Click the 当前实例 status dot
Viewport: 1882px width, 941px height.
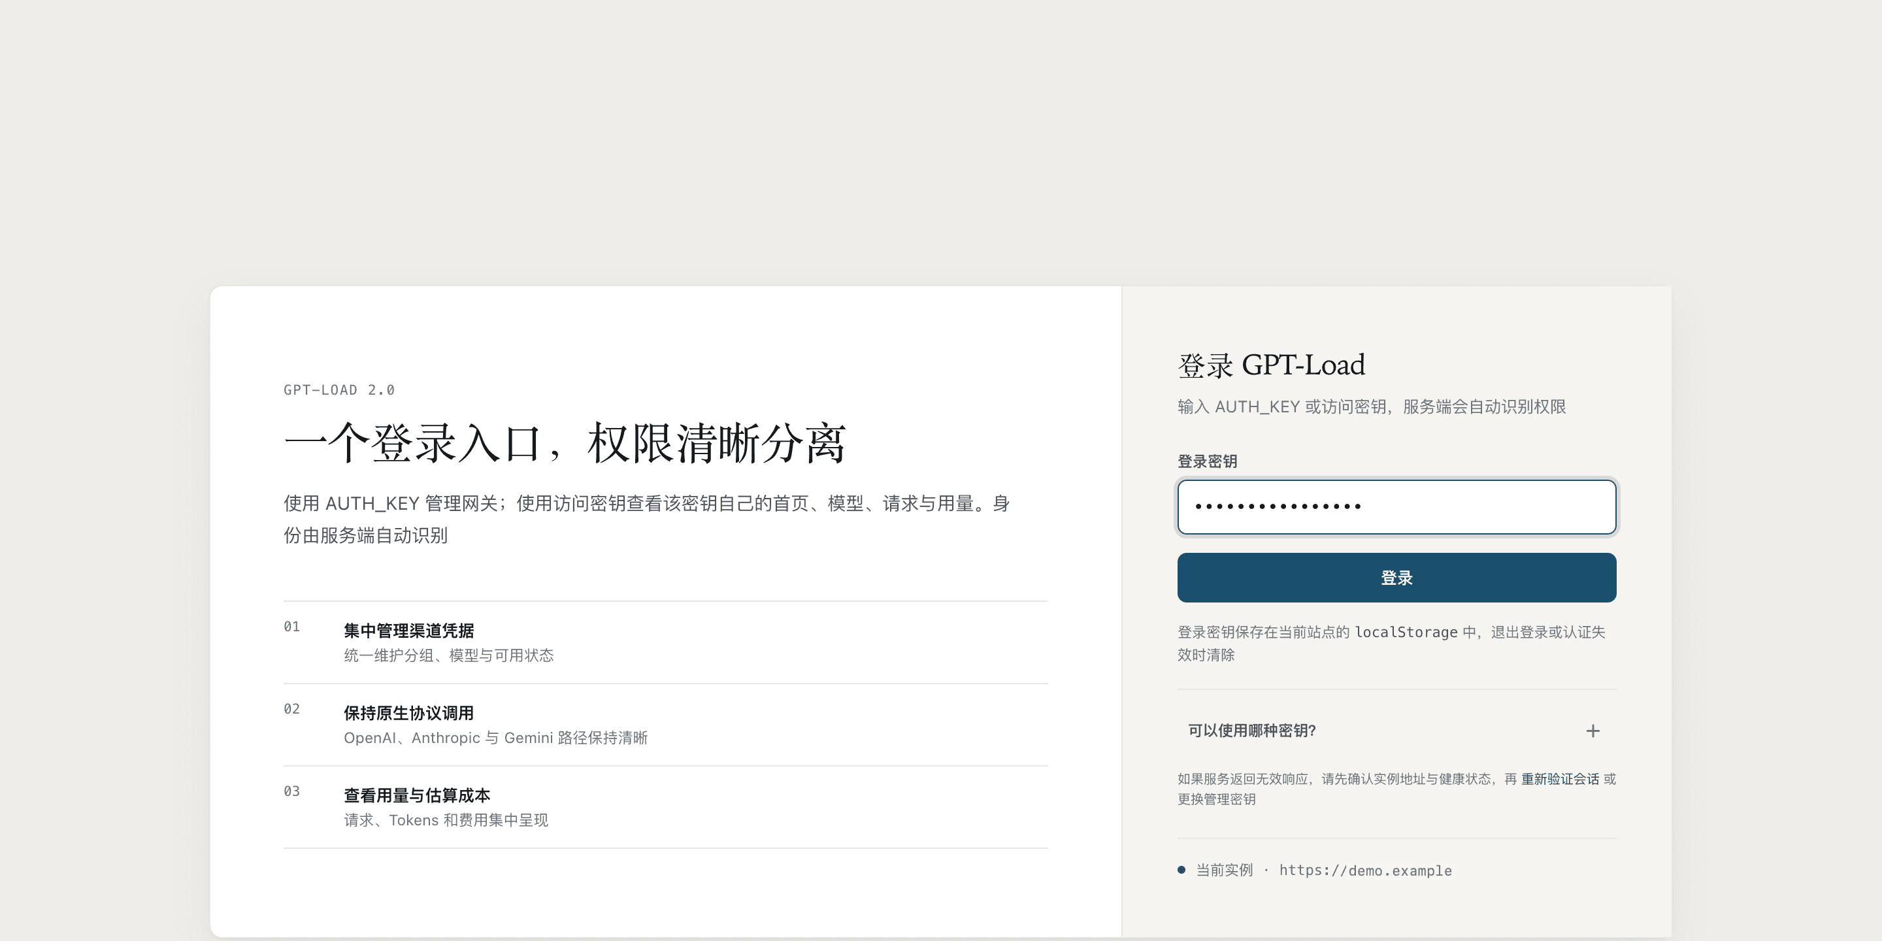(1181, 869)
